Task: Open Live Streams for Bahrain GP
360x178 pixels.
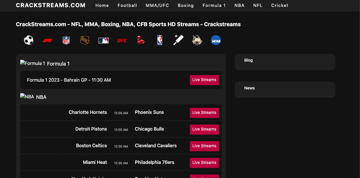Action: [204, 80]
